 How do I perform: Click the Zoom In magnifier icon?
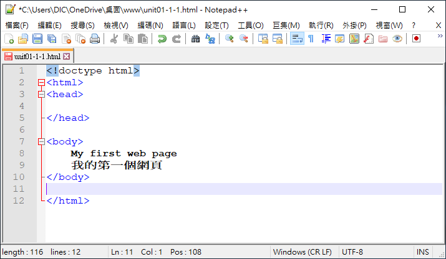(229, 39)
